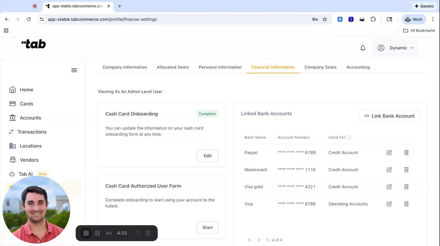This screenshot has height=246, width=440.
Task: Click the edit icon for Paypal account
Action: [389, 153]
